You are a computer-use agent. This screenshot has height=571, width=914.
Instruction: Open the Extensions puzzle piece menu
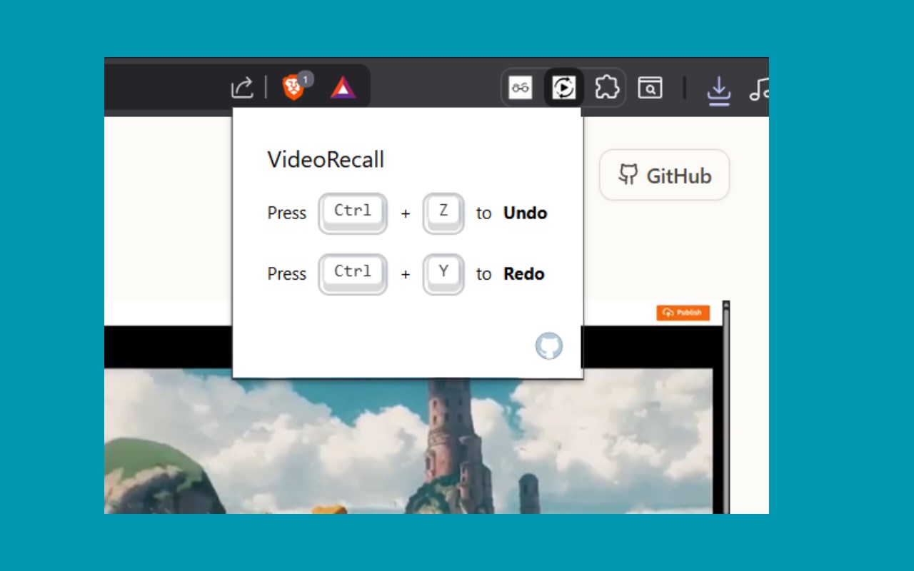coord(606,88)
